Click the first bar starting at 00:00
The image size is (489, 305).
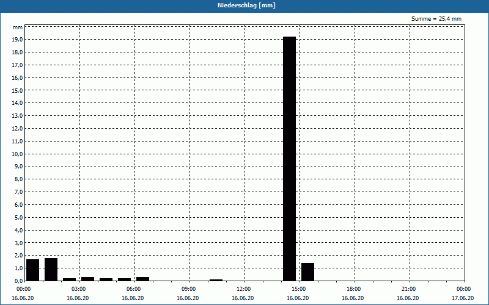[33, 270]
